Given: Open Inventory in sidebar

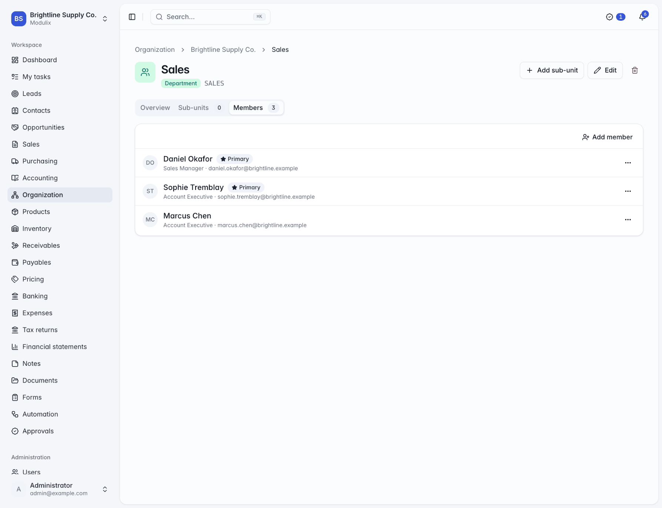Looking at the screenshot, I should pos(60,228).
